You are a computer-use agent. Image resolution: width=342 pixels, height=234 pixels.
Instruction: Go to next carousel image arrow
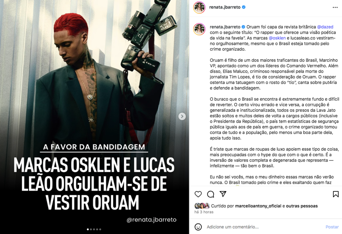coord(182,116)
